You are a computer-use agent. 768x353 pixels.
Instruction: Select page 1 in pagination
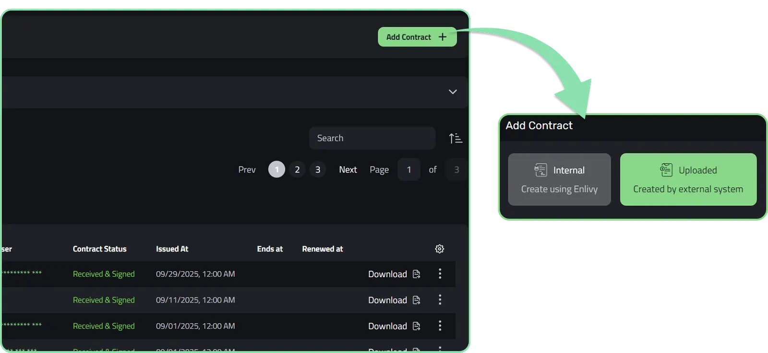tap(276, 169)
